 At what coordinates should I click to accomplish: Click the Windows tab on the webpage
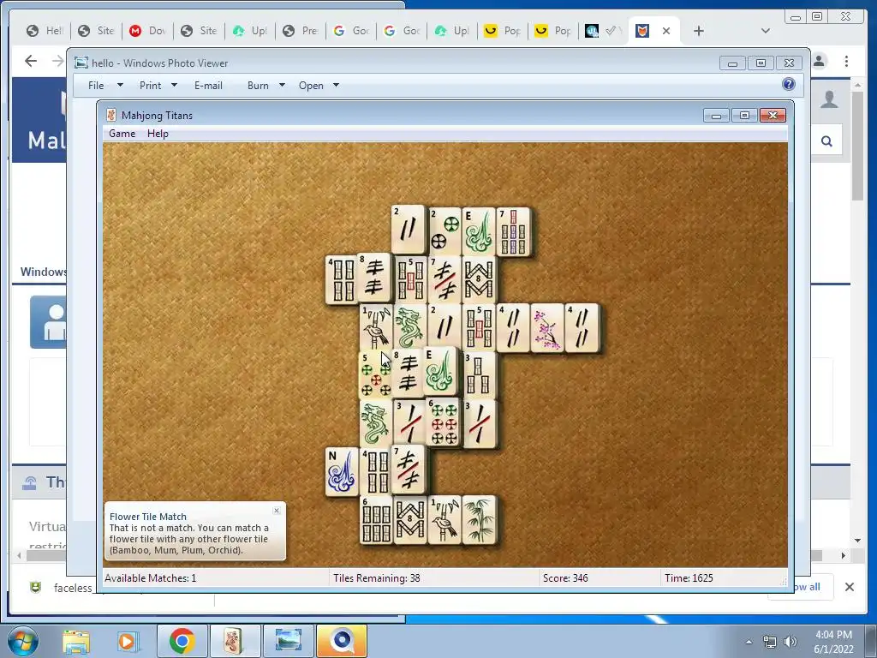coord(44,272)
